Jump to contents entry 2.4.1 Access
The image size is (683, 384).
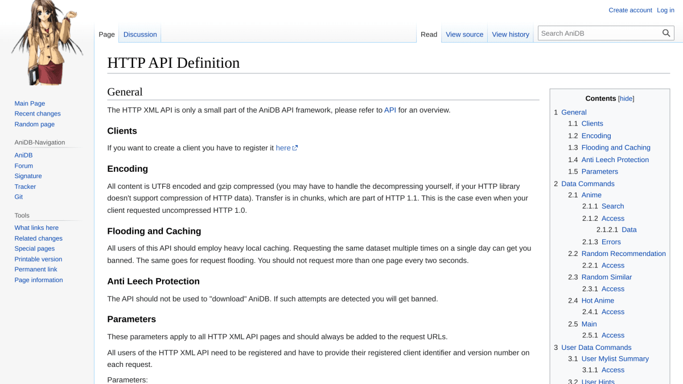(603, 312)
